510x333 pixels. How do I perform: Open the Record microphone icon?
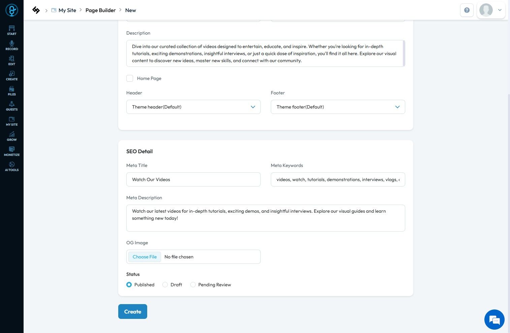(12, 45)
